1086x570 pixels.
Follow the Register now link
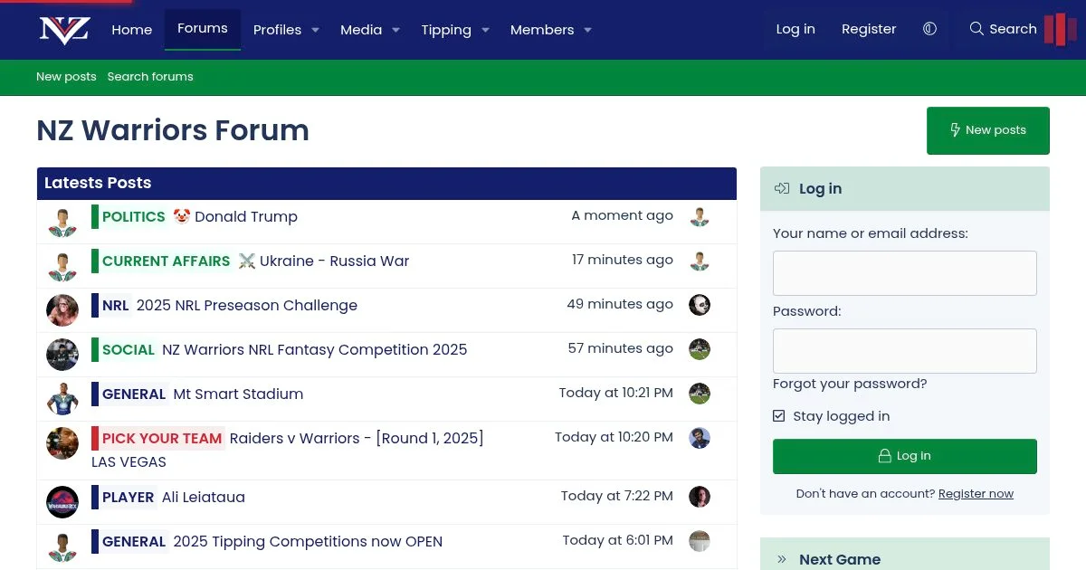pos(976,494)
